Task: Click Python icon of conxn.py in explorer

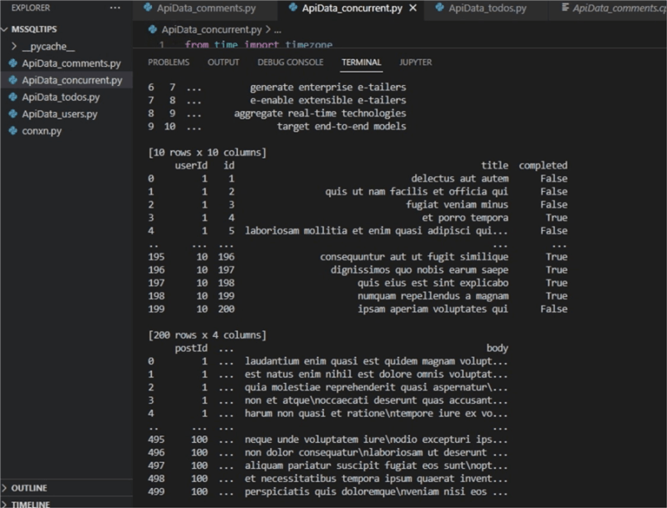Action: point(13,130)
